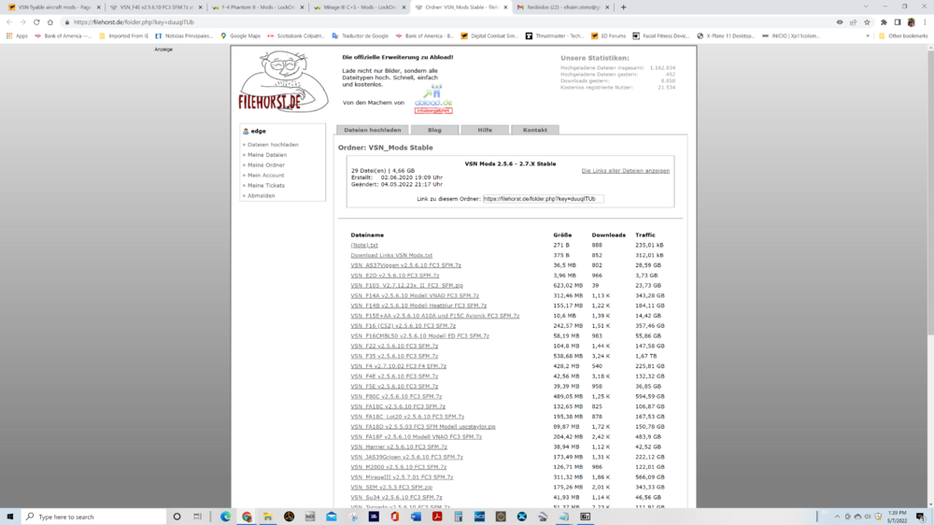Download VSN_F4E v2.5.6.10 file
Screen dimensions: 934x525
click(394, 376)
